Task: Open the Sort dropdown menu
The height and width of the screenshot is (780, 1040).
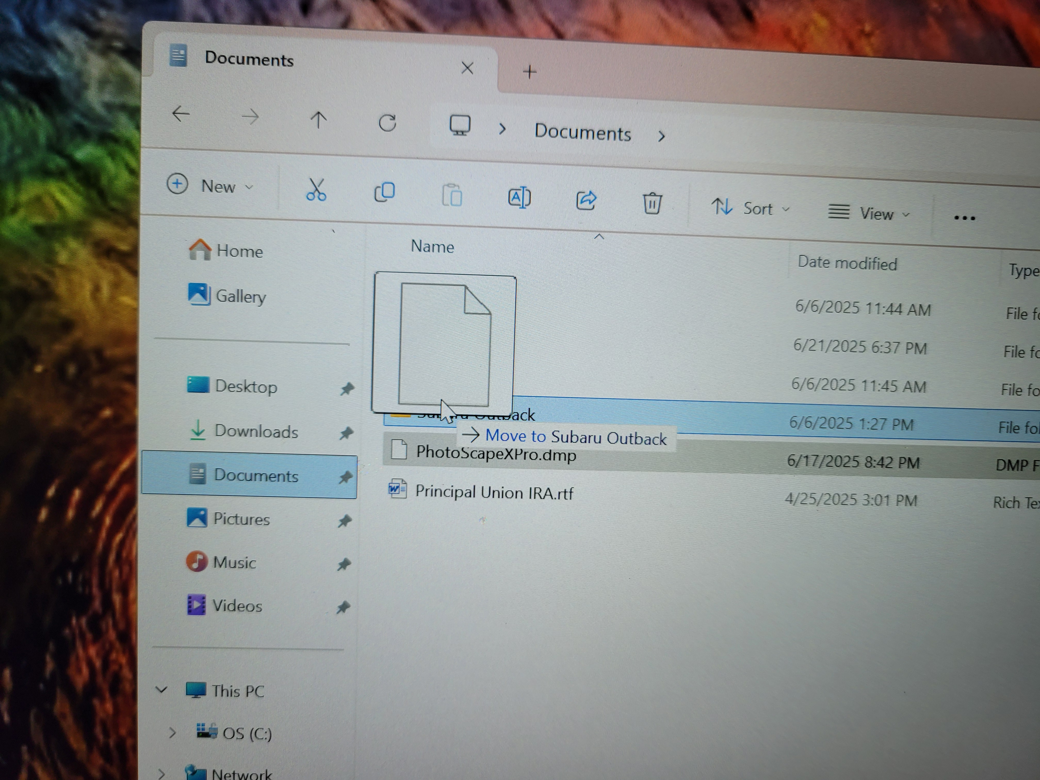Action: [x=750, y=207]
